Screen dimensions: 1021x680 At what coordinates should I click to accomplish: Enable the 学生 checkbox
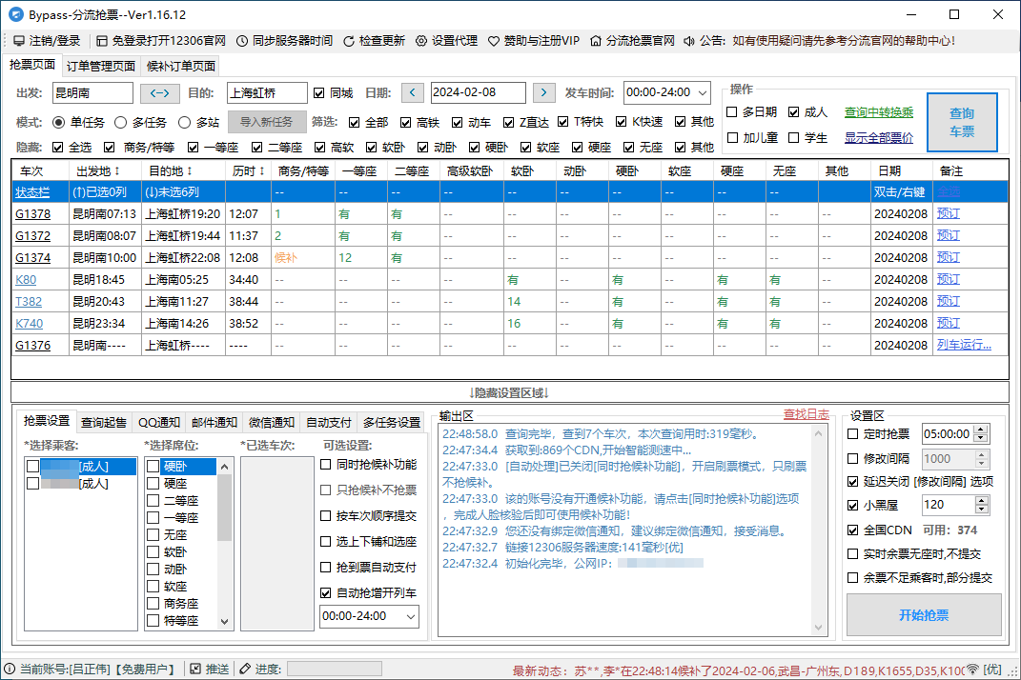coord(794,138)
